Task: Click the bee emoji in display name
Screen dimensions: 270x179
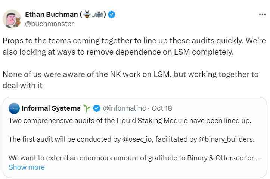Action: pos(87,15)
